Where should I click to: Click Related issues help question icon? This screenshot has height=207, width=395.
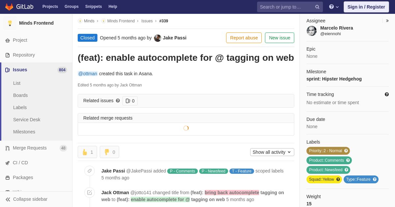pyautogui.click(x=118, y=101)
